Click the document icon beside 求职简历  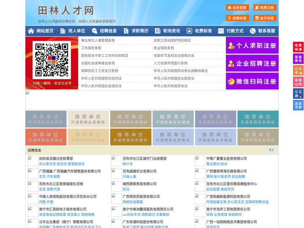point(126,31)
